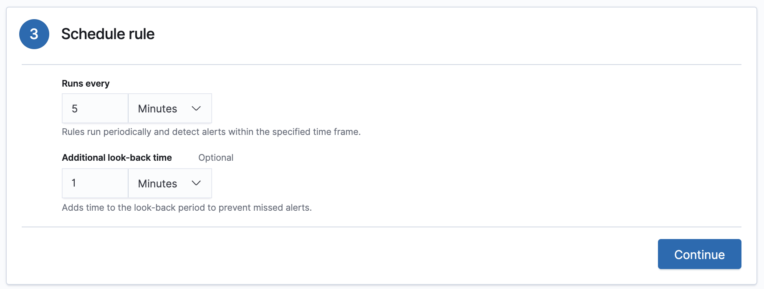Viewport: 764px width, 289px height.
Task: Click the step 3 number badge
Action: tap(34, 34)
